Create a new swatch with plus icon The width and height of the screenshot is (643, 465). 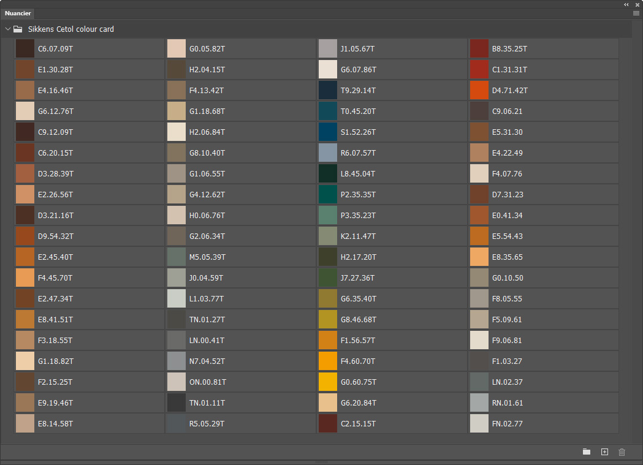604,452
